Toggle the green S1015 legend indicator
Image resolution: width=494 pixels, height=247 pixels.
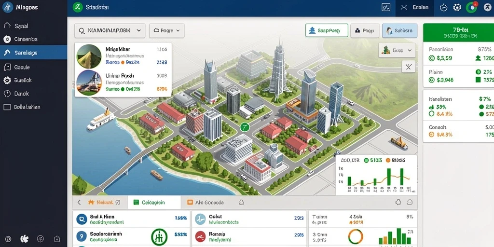pos(366,160)
